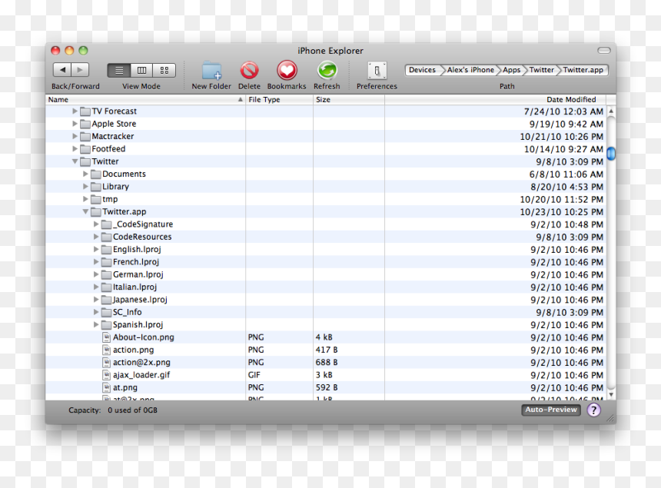Select the German.lproj folder icon
Screen dimensions: 661x488
[107, 275]
